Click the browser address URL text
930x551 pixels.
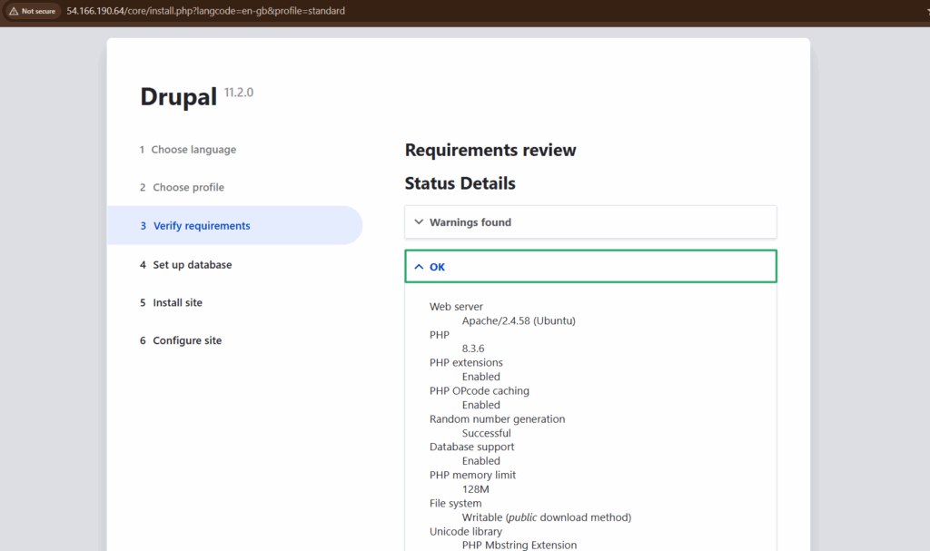(206, 11)
